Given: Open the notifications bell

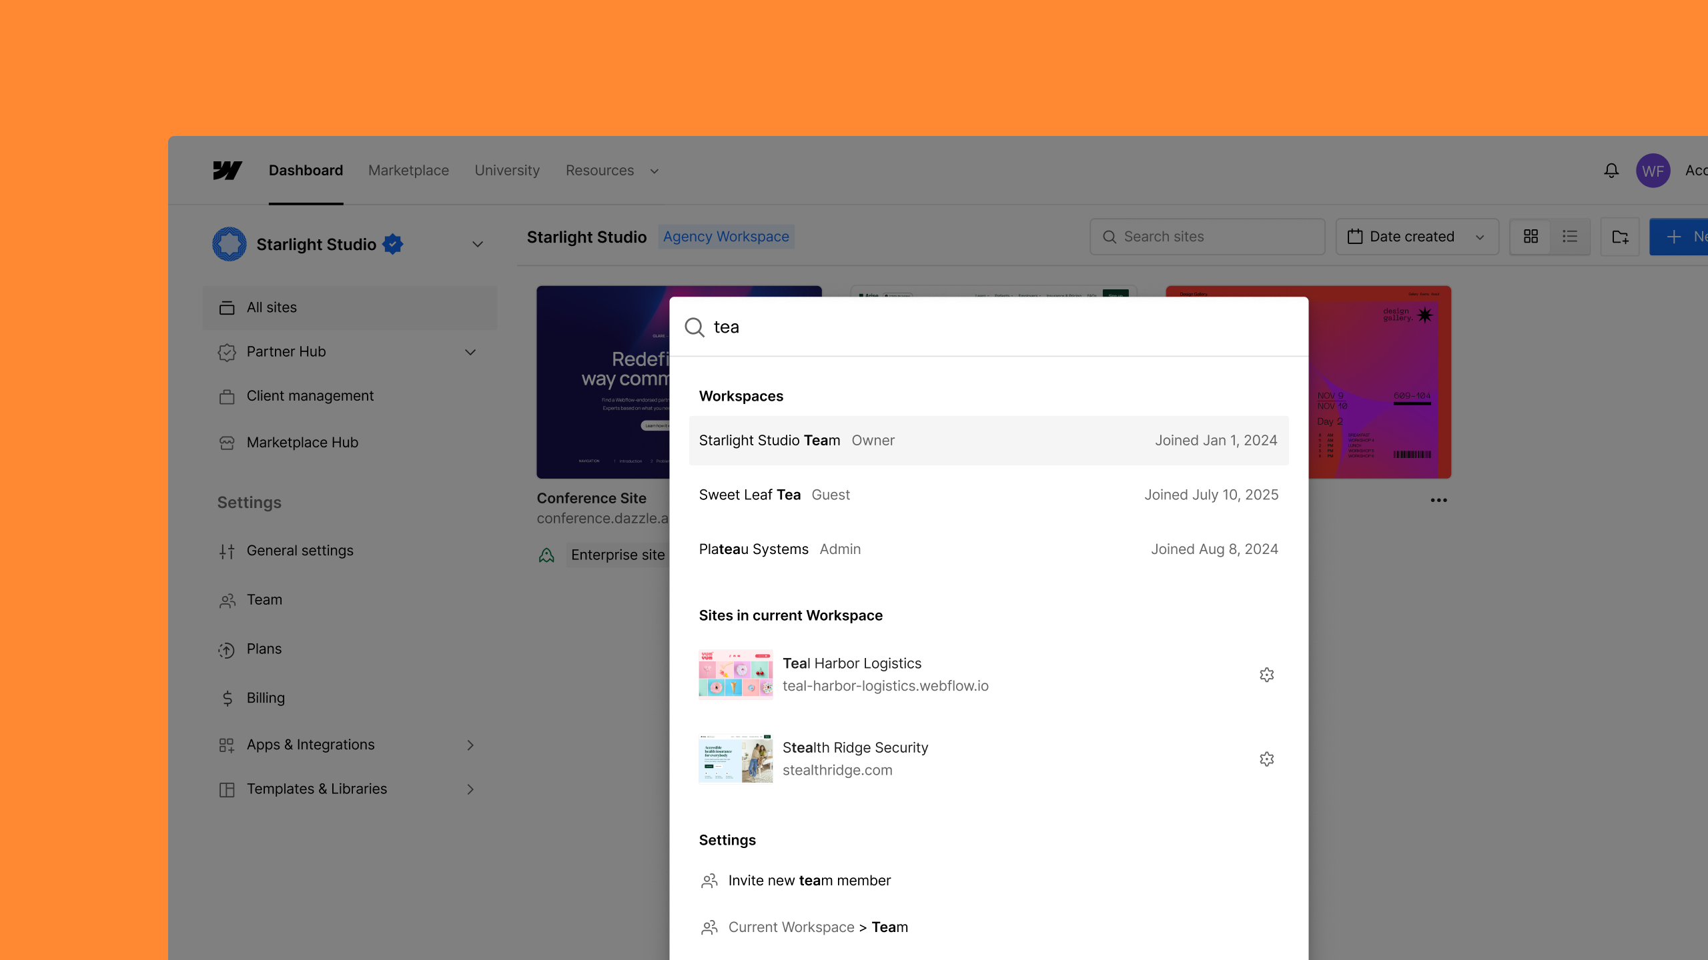Looking at the screenshot, I should pyautogui.click(x=1611, y=170).
